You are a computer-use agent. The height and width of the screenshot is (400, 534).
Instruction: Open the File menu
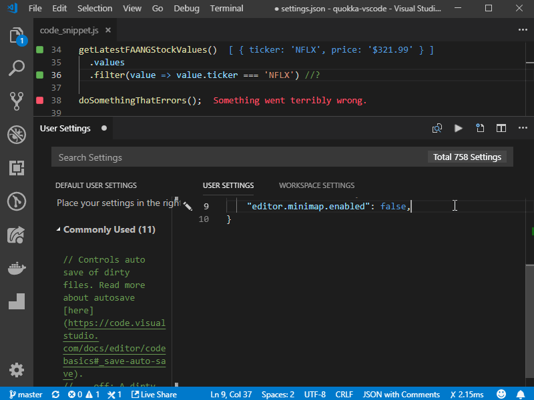(x=35, y=9)
